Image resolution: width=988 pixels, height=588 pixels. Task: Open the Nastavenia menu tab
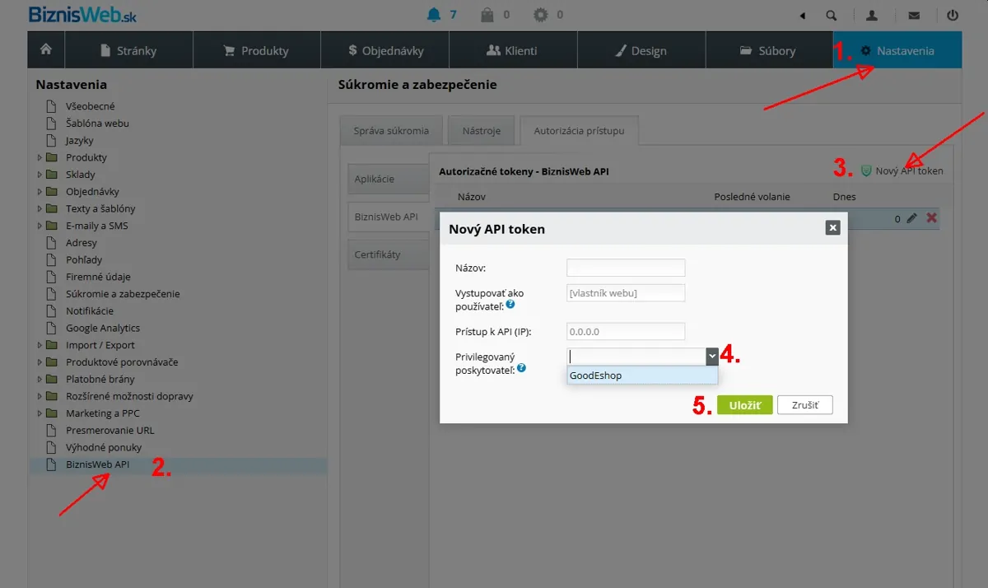(x=897, y=50)
